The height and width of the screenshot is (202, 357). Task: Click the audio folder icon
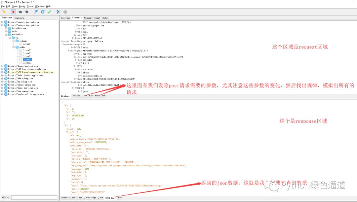point(17,47)
